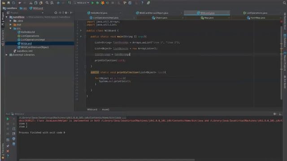
Task: Click the Save All toolbar icon
Action: point(9,3)
